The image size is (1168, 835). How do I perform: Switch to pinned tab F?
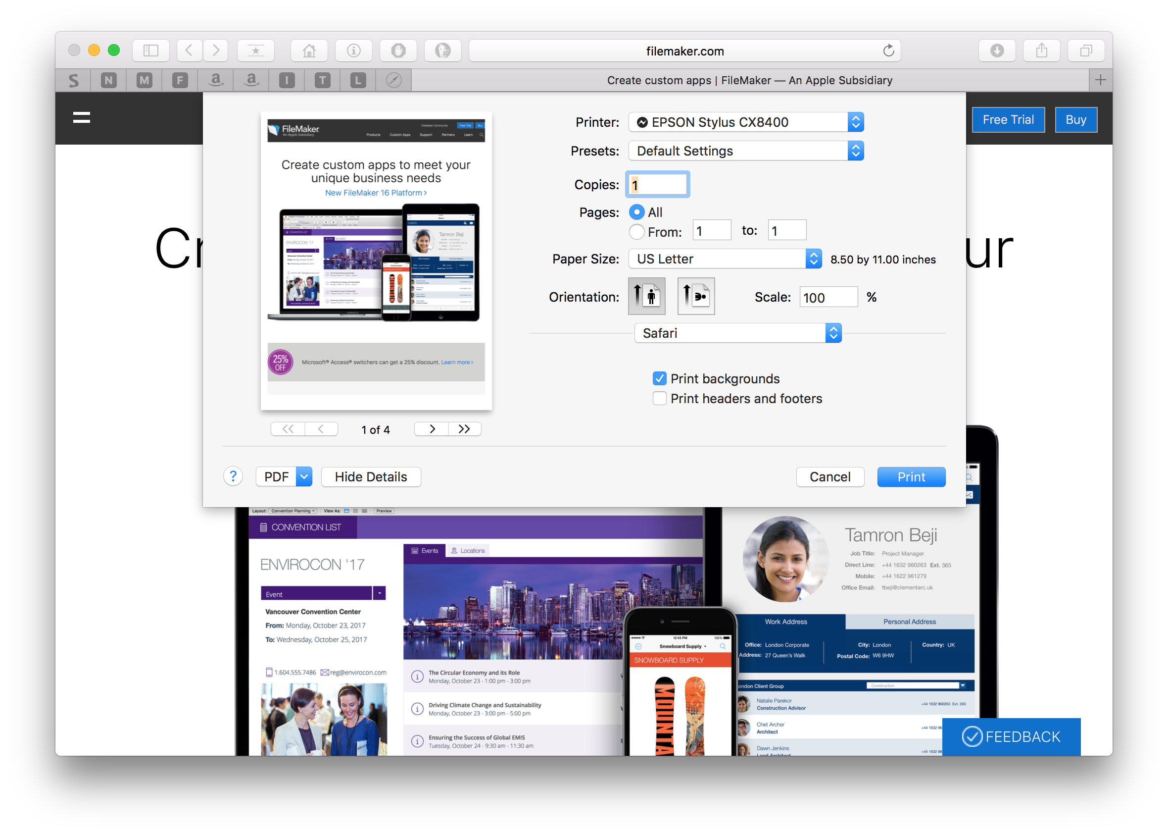click(x=180, y=80)
